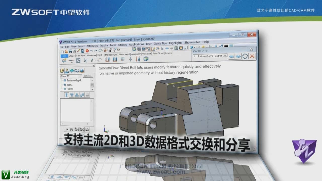Viewport: 322px width, 181px height.
Task: Click the Applications menu
Action: coord(136,44)
